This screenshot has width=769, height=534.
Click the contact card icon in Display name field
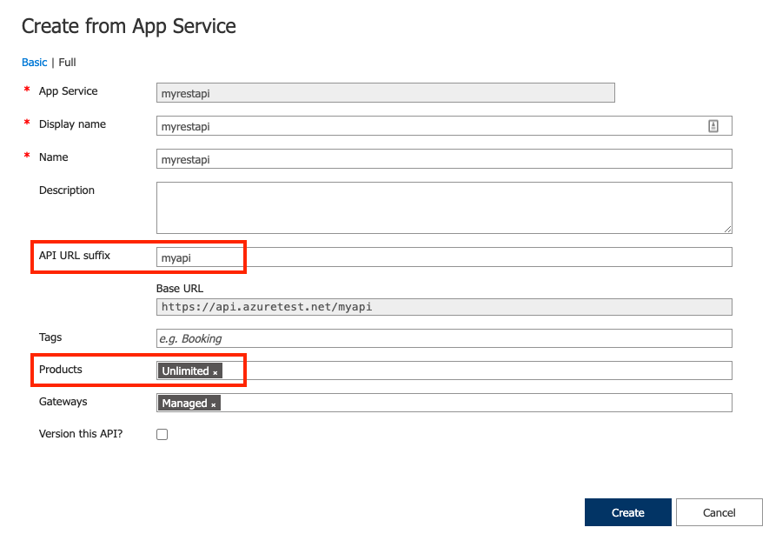713,126
